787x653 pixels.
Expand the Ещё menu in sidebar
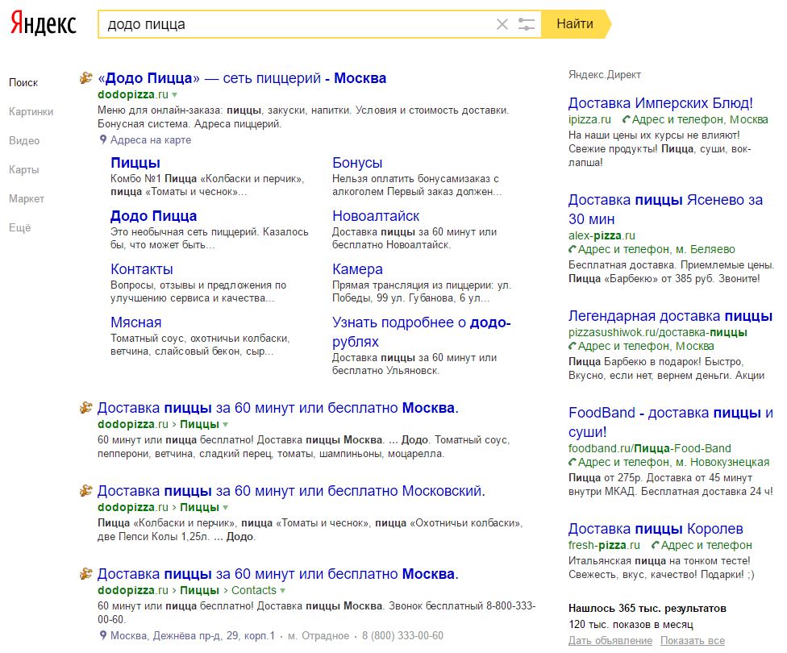pos(19,227)
